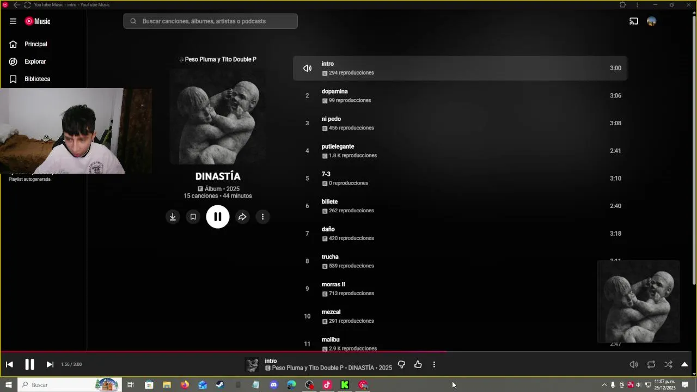The width and height of the screenshot is (697, 392).
Task: Pause playback in bottom player bar
Action: click(29, 364)
